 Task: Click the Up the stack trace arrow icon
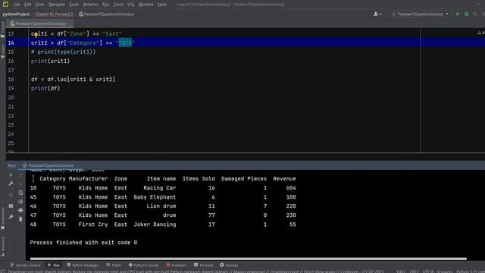pyautogui.click(x=20, y=175)
